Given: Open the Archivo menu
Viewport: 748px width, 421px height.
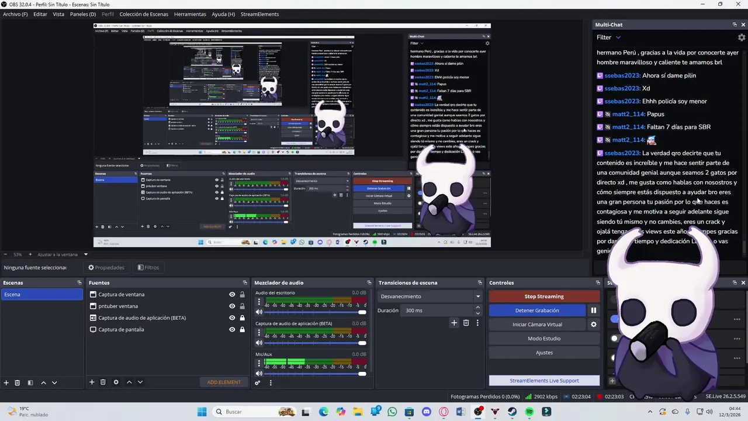Looking at the screenshot, I should (15, 14).
